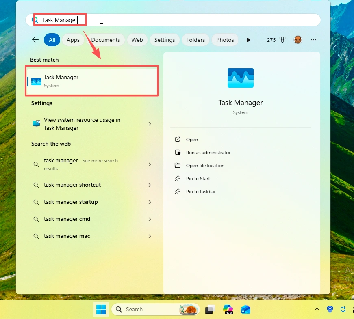Open the 275 rewards points trophy

(276, 40)
